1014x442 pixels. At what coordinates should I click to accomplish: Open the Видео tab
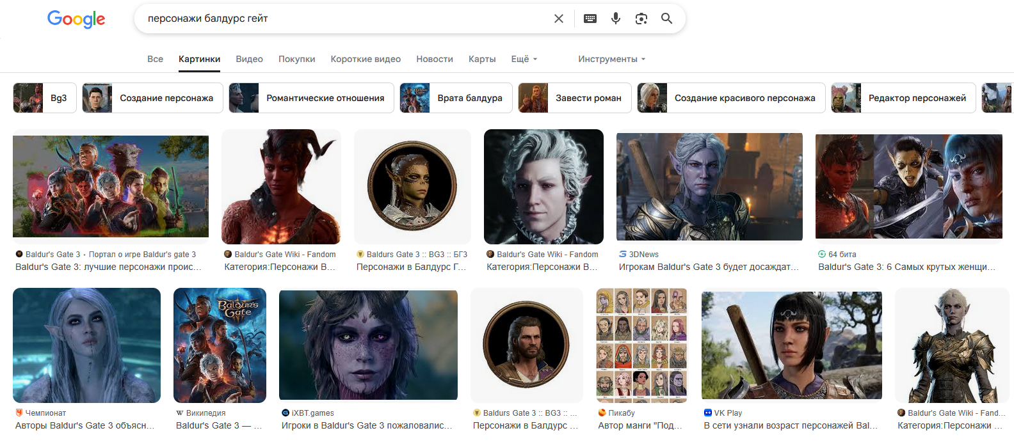pos(249,59)
